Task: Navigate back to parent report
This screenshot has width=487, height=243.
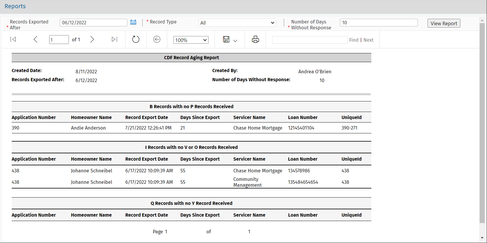Action: pos(157,39)
